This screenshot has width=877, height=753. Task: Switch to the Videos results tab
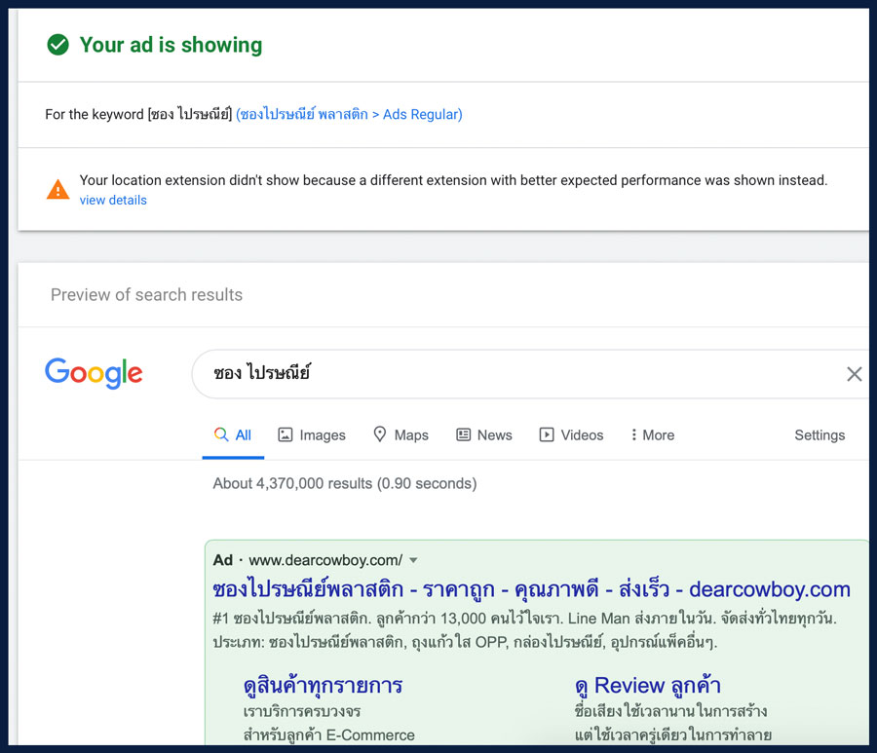571,434
